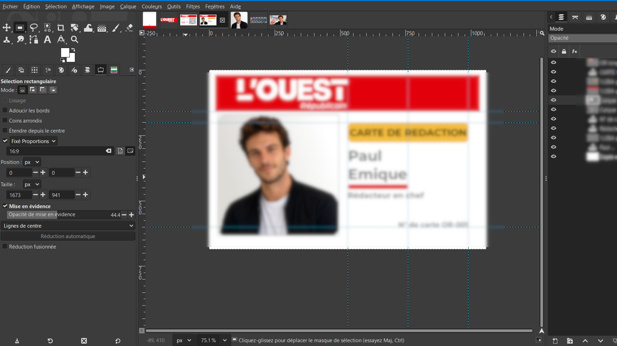The height and width of the screenshot is (346, 617).
Task: Lower the selected layer
Action: point(600,341)
